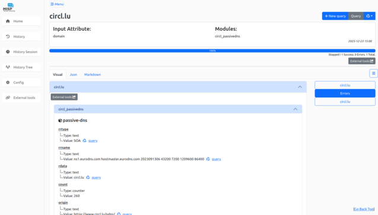The height and width of the screenshot is (215, 378).
Task: Switch to the Visual tab
Action: 58,75
